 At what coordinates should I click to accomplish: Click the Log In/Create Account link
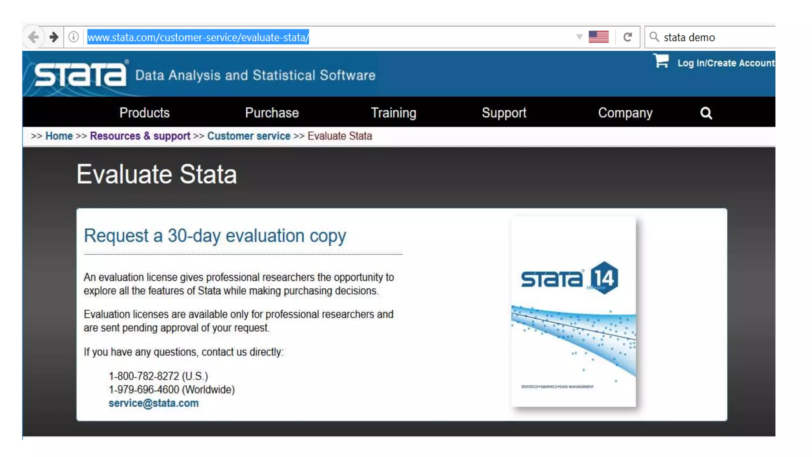[x=726, y=63]
